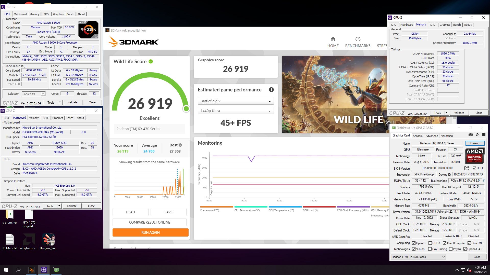Screen dimensions: 490x275
Task: Toggle the Ray Tracing checkbox
Action: tap(430, 249)
